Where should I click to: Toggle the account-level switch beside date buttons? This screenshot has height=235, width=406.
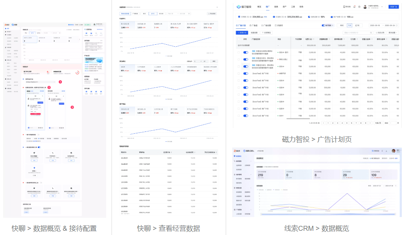coord(323,25)
